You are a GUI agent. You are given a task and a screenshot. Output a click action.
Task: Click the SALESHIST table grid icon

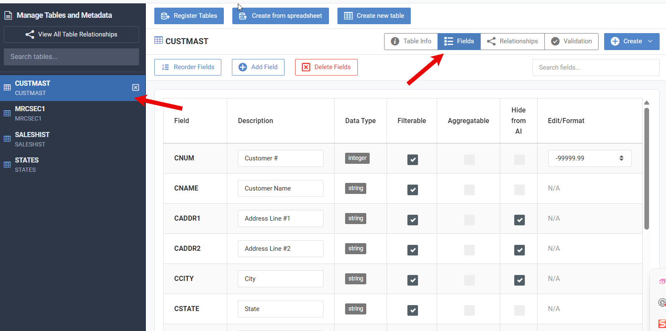click(7, 139)
